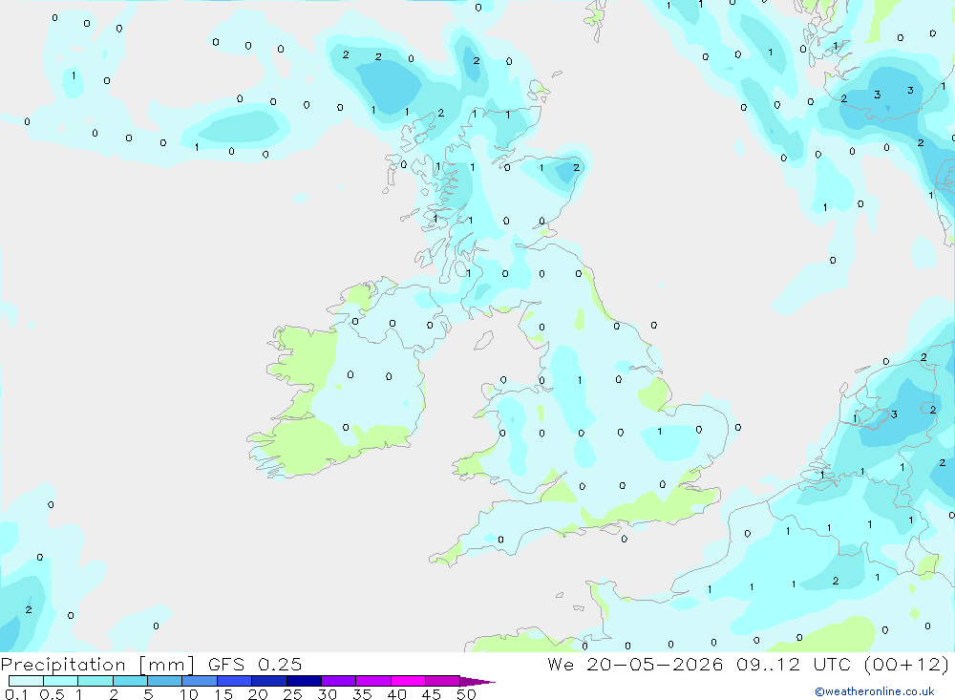Image resolution: width=955 pixels, height=700 pixels.
Task: Click the '40' legend label
Action: pos(396,694)
